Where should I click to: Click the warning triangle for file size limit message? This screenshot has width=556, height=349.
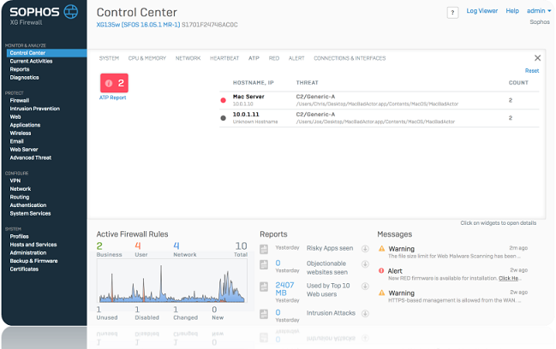(x=381, y=248)
